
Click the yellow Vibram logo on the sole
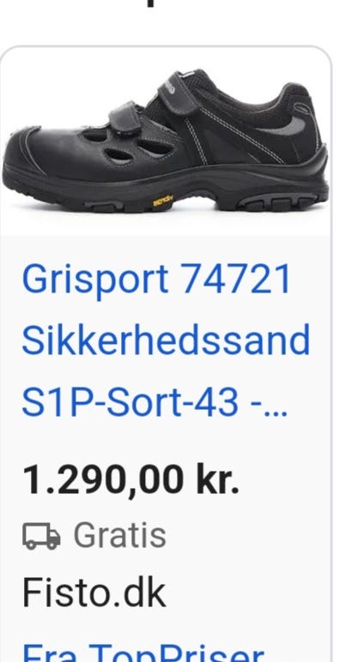tap(163, 201)
